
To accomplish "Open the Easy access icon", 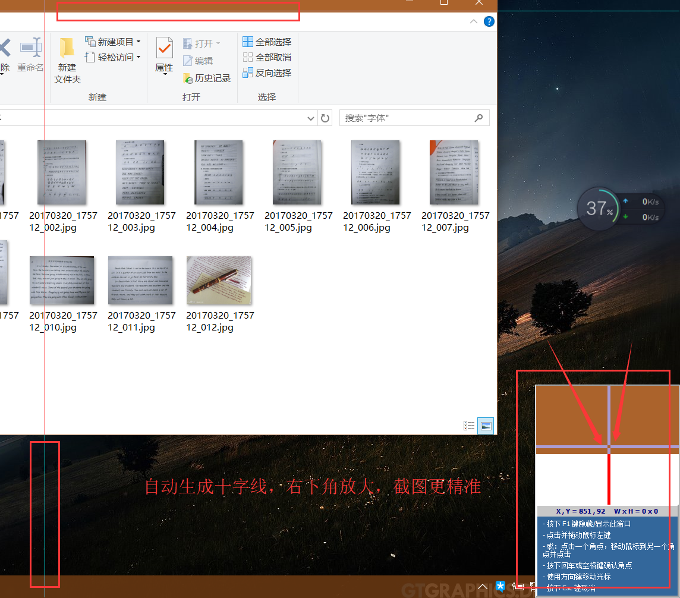I will (90, 57).
